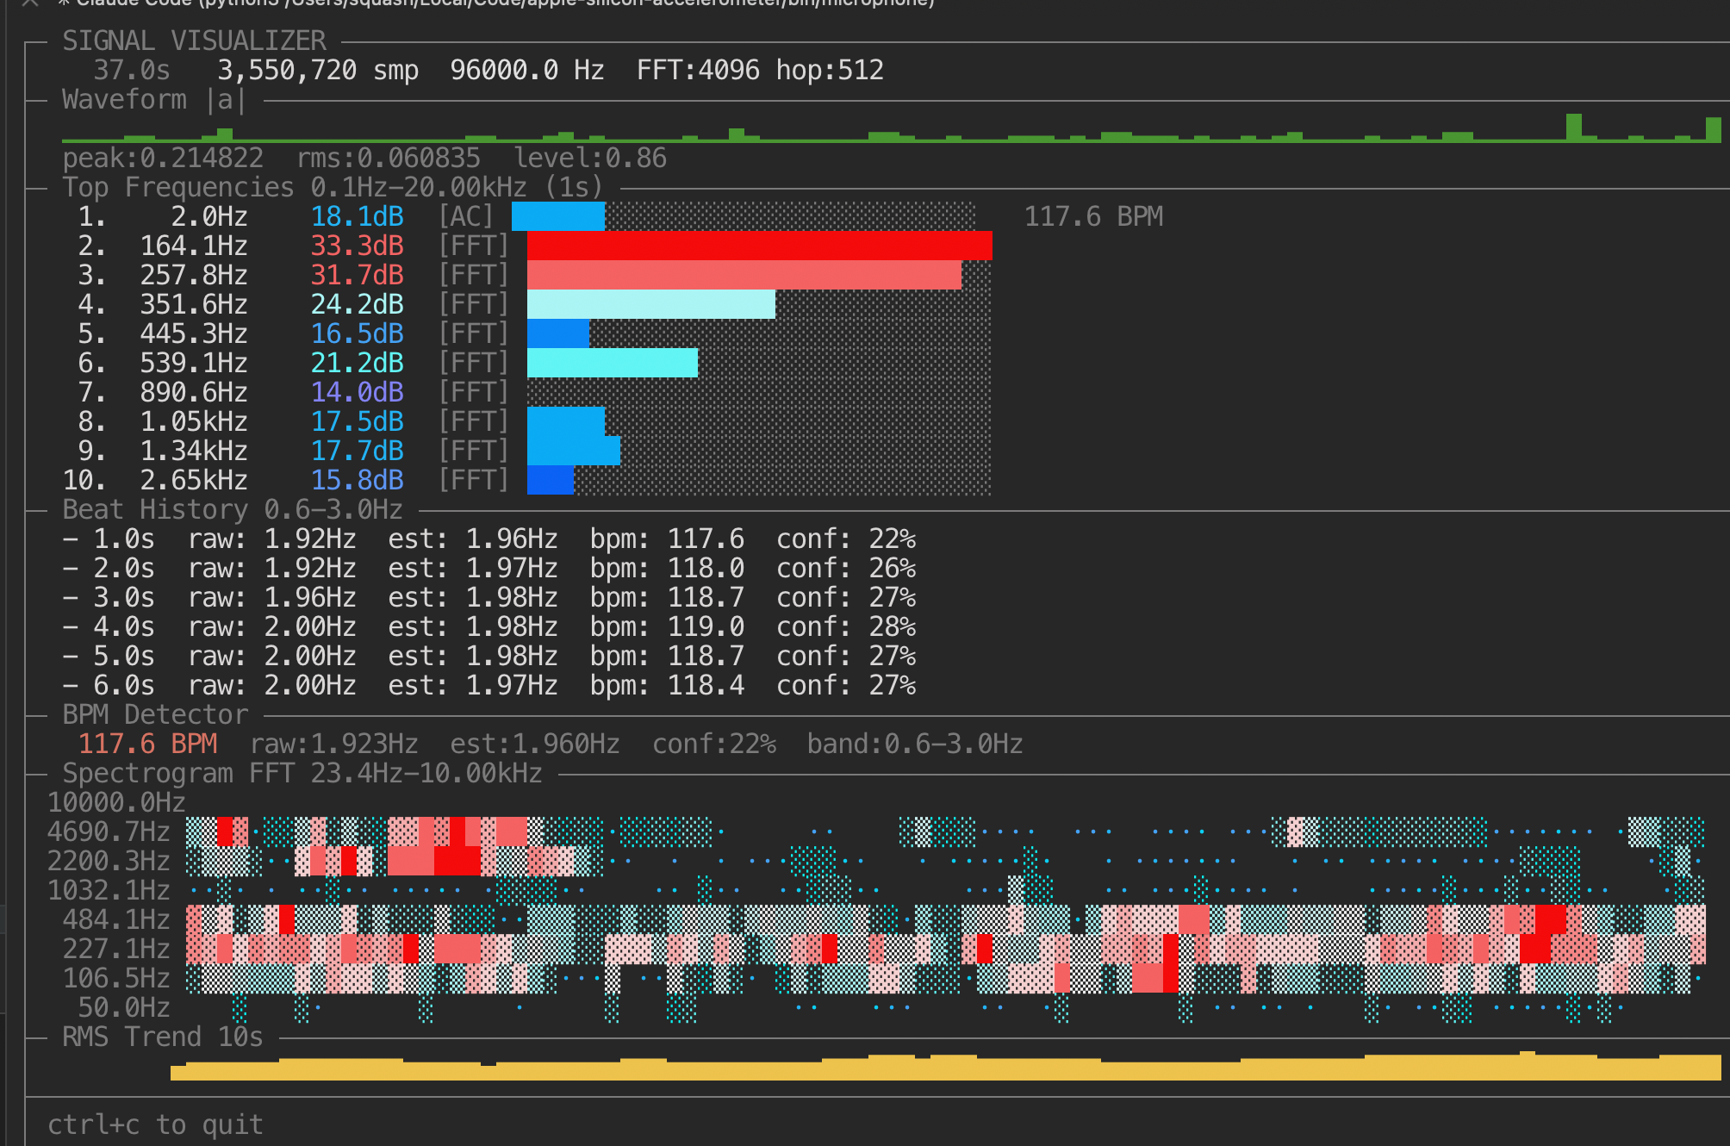Screen dimensions: 1730x1146
Task: Toggle the [AC] tag on the 2.0Hz row
Action: [x=464, y=216]
